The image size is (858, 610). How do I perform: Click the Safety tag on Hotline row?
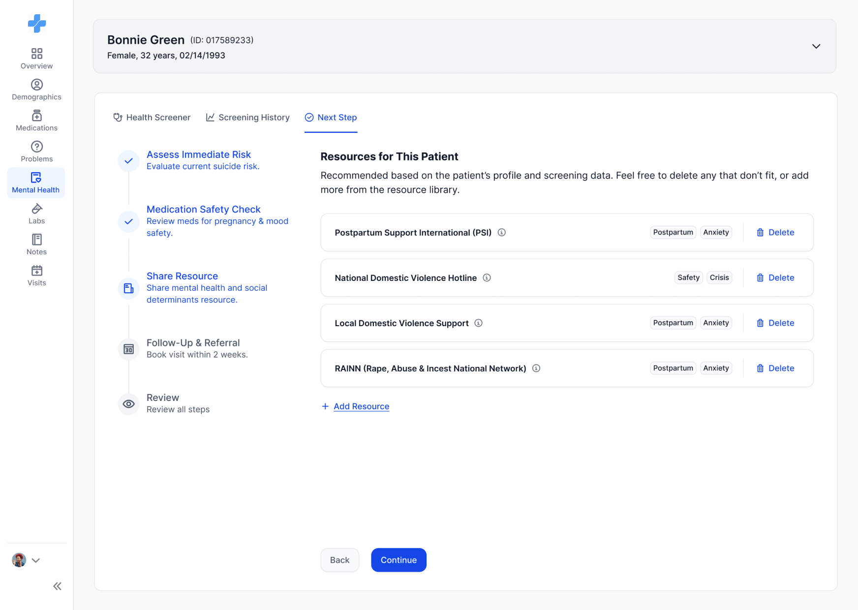click(x=688, y=277)
